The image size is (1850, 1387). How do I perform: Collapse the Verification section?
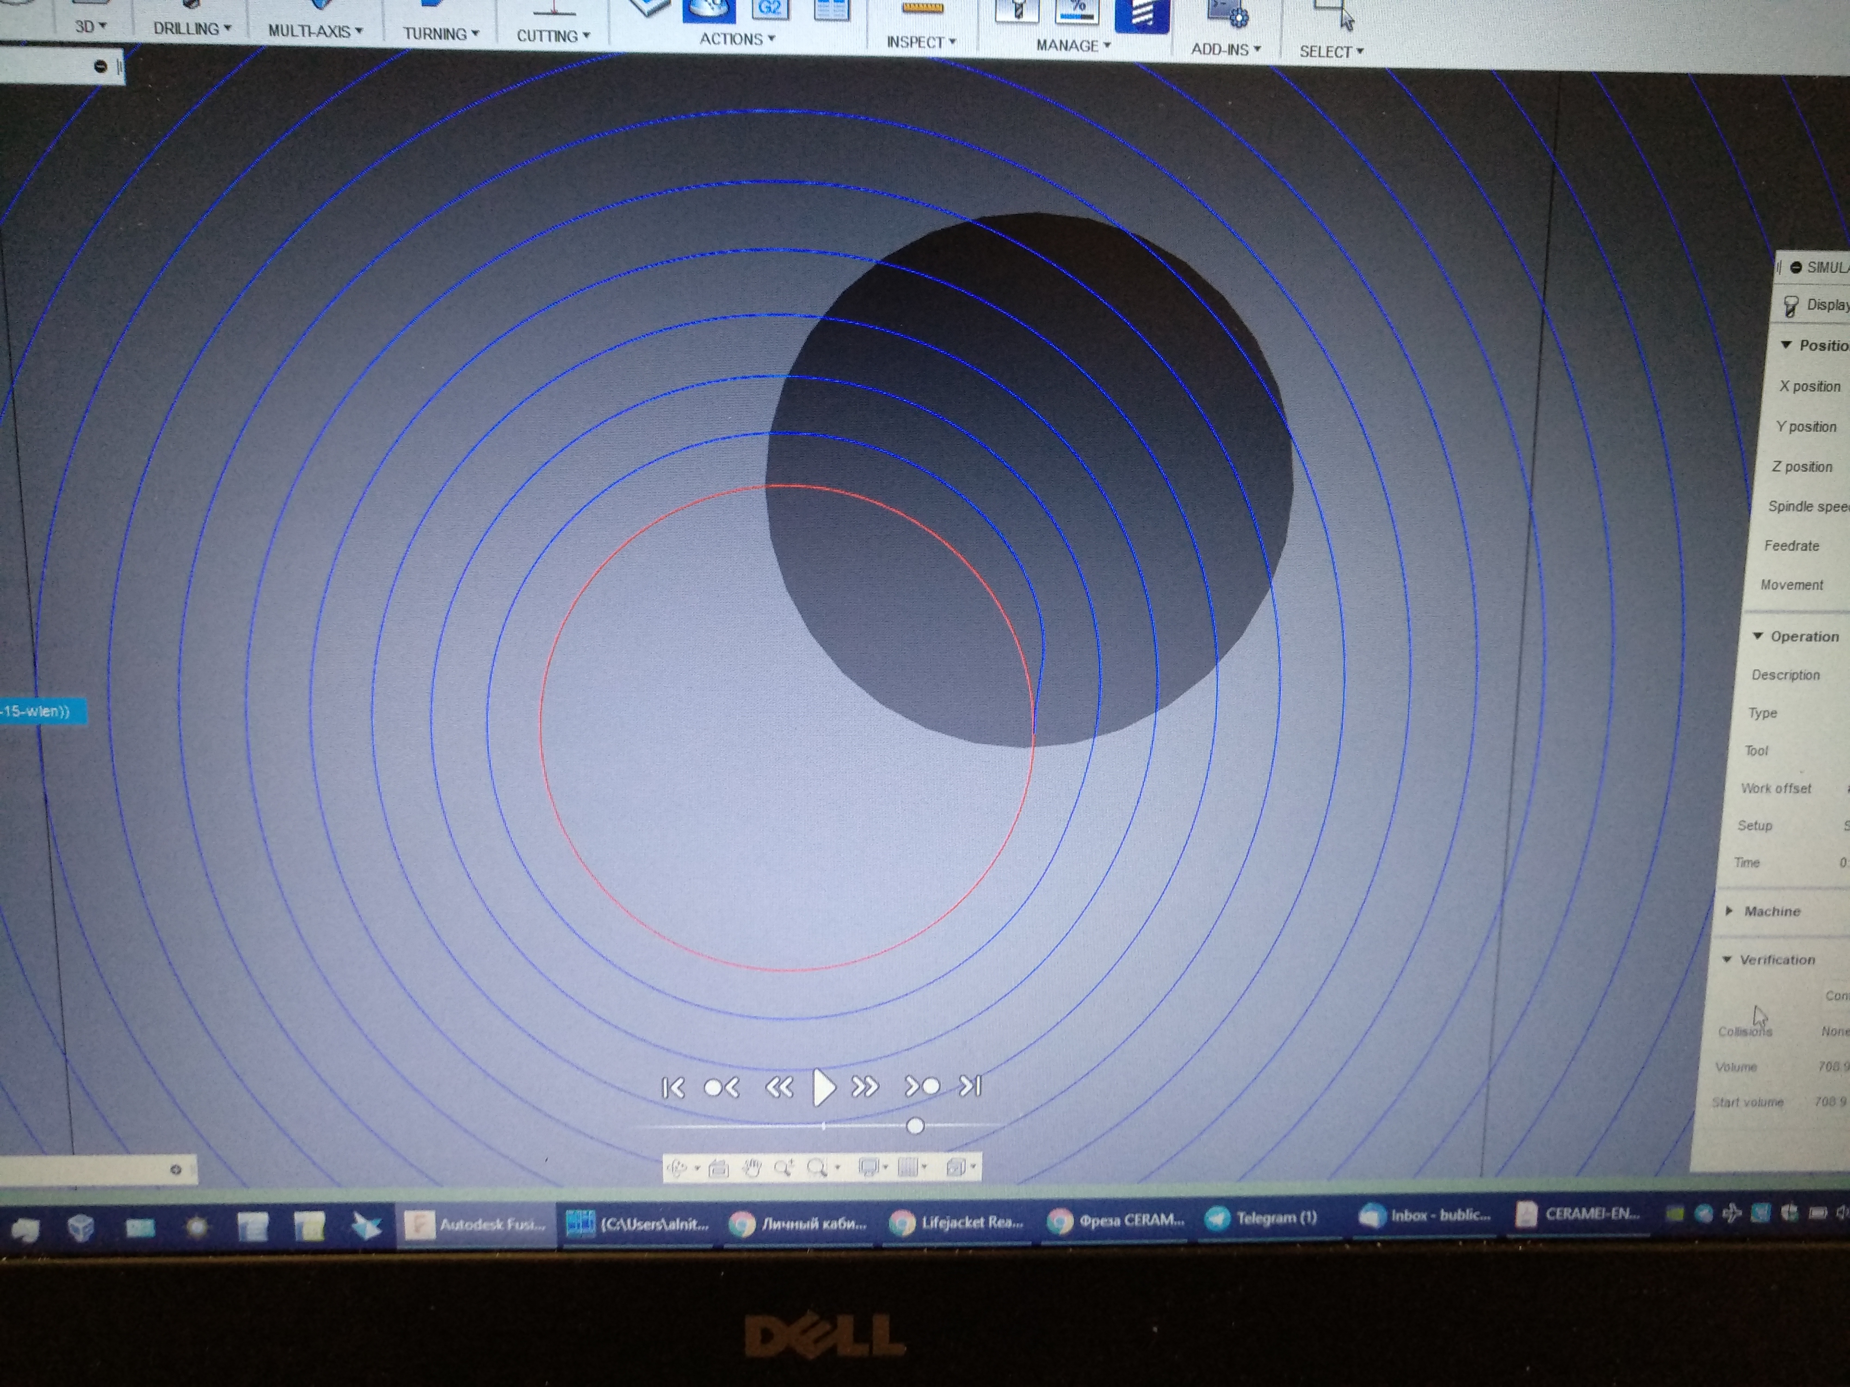(1727, 960)
